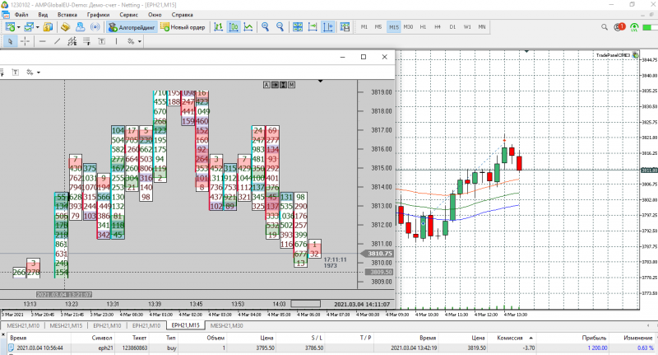Click the Новый ордер button
The image size is (658, 355).
(x=183, y=27)
